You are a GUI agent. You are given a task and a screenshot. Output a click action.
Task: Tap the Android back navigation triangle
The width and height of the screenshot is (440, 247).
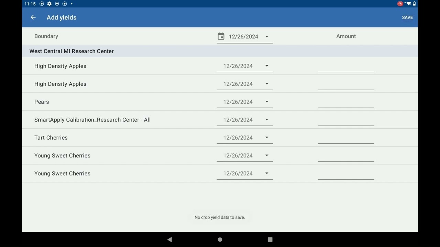pos(169,239)
